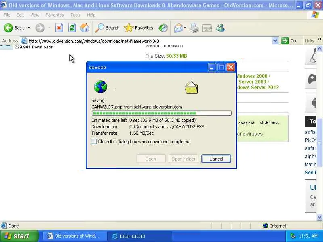
Task: Open the Edit menu
Action: 20,15
